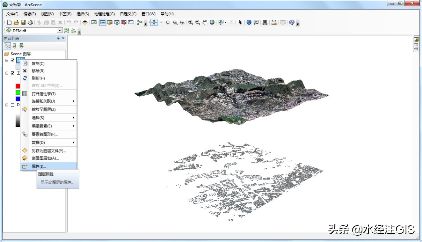Select the Navigate tool in the toolbar
The width and height of the screenshot is (422, 242).
point(154,22)
